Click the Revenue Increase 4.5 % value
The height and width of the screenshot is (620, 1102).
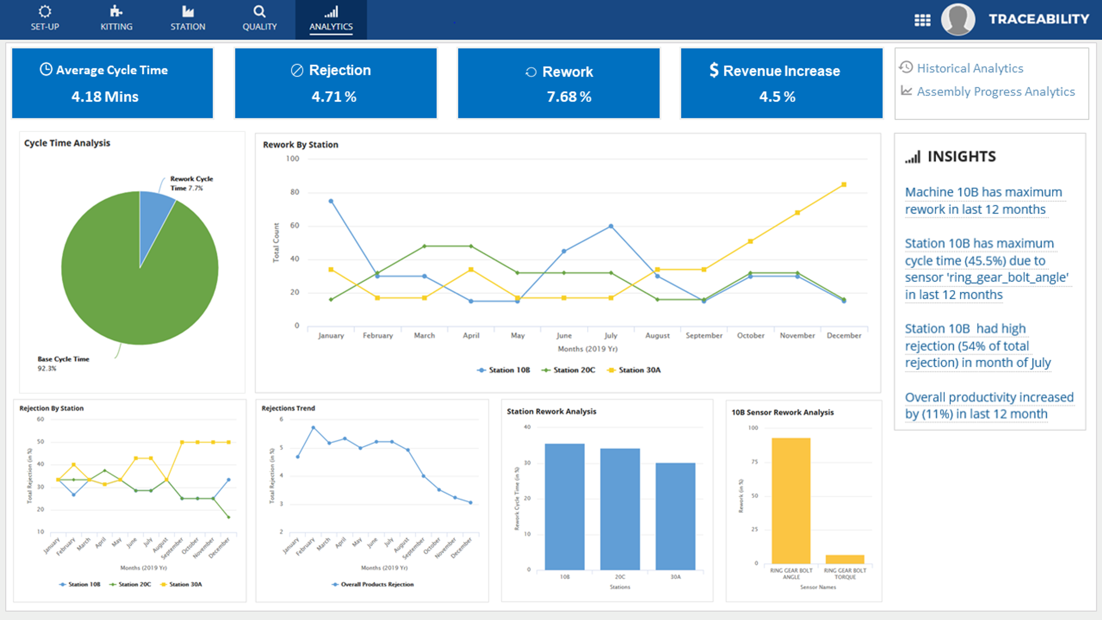777,97
